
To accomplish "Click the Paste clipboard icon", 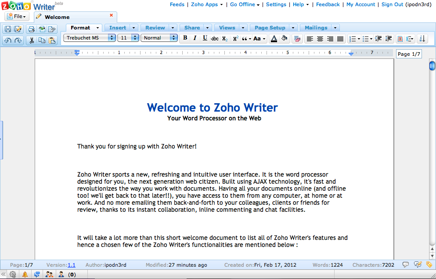I will click(x=52, y=40).
